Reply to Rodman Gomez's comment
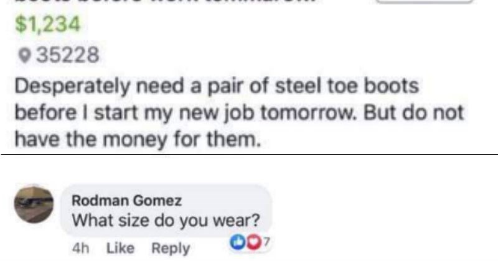Image resolution: width=498 pixels, height=261 pixels. pos(171,248)
